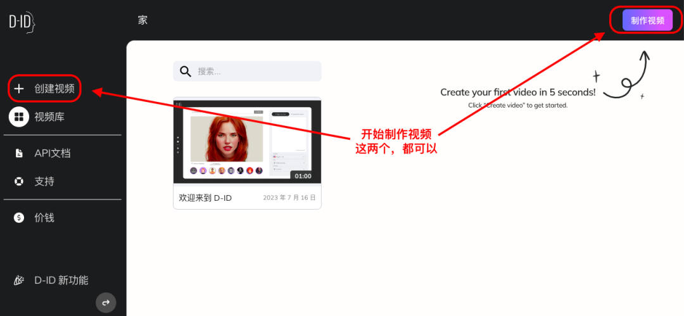Open the 欢迎来到 D-ID video thumbnail
684x316 pixels.
[248, 141]
